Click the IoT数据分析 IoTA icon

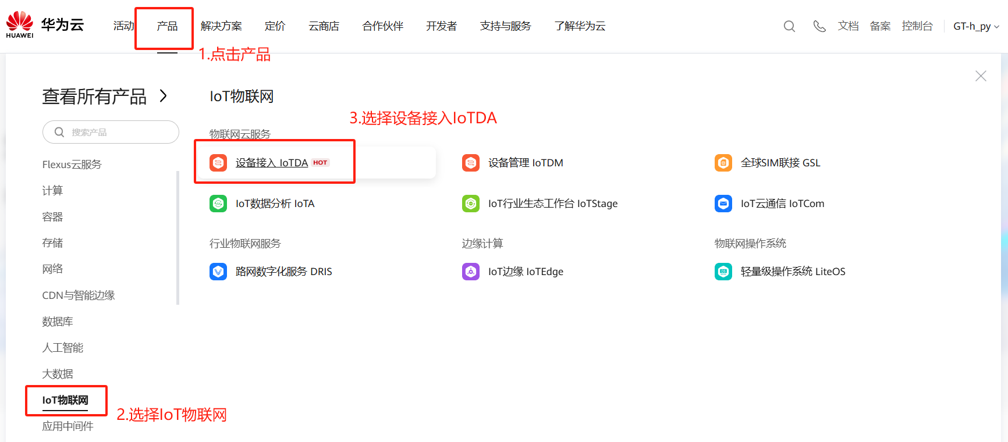pos(218,204)
